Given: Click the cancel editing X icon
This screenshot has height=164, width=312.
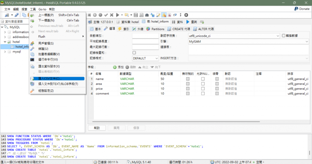Looking at the screenshot, I should tap(112, 15).
